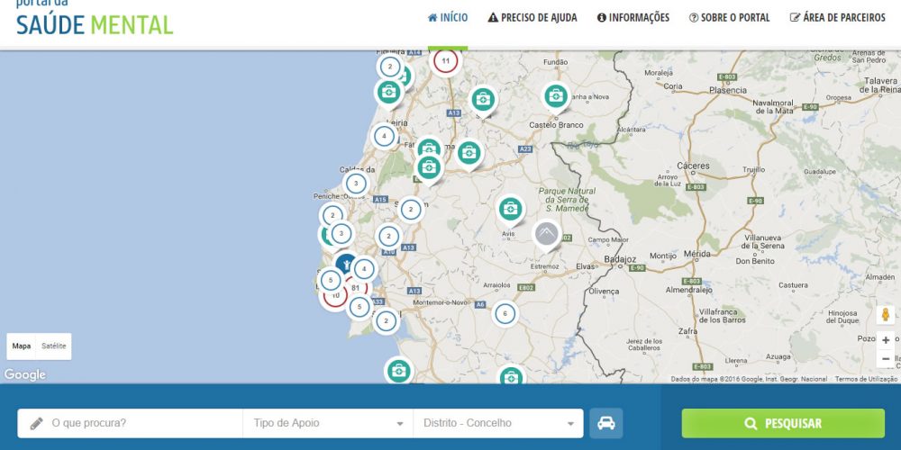This screenshot has height=450, width=901.
Task: Click the blue person marker near Lisbon
Action: (x=346, y=262)
